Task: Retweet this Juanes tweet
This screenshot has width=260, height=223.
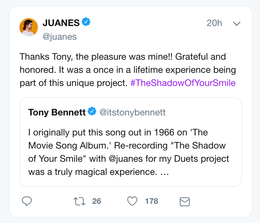Action: 79,201
